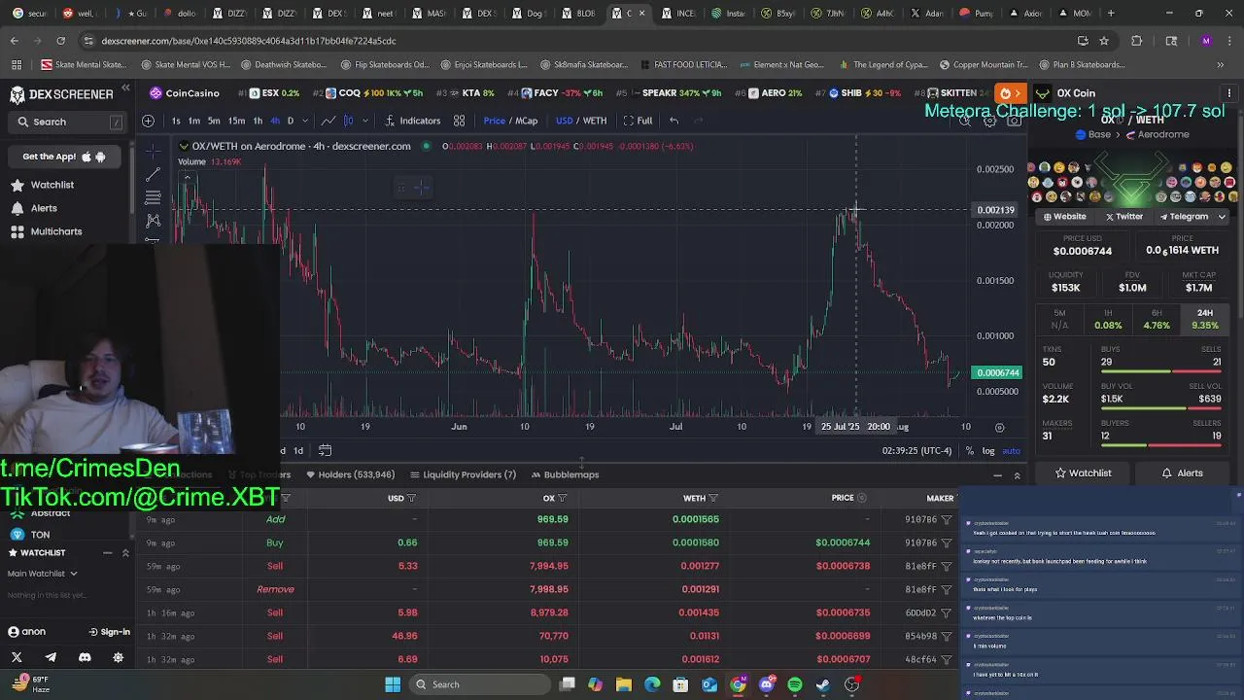Viewport: 1244px width, 700px height.
Task: Show the 1H price change stats
Action: (1108, 320)
